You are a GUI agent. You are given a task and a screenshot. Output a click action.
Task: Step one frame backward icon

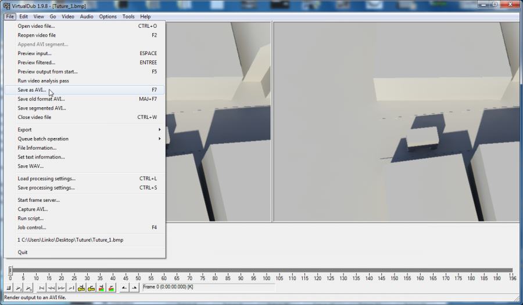pyautogui.click(x=52, y=288)
